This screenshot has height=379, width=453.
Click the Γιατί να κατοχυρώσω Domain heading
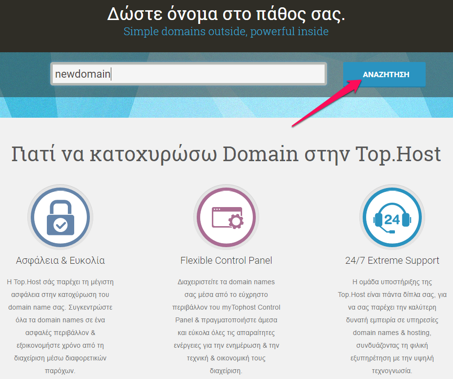pos(226,154)
